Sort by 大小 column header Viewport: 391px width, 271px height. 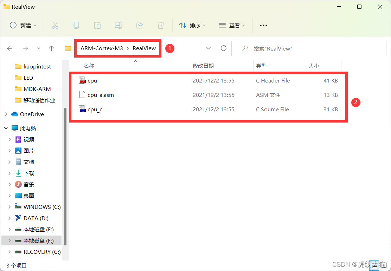[314, 66]
